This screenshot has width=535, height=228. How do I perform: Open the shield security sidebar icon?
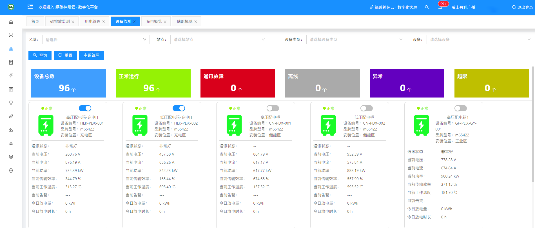[11, 157]
